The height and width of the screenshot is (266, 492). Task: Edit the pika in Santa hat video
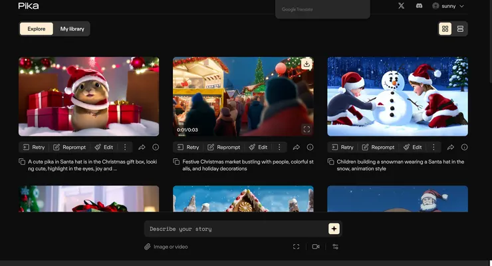point(104,147)
